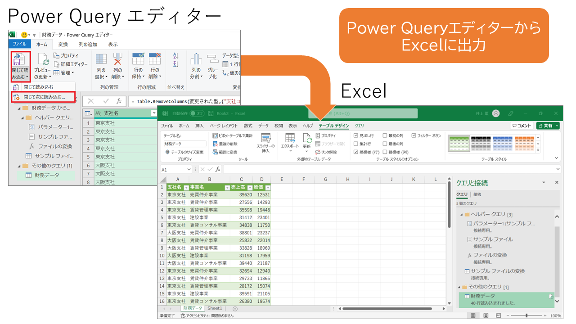Sort ascending with the A-Z icon
The height and width of the screenshot is (324, 576).
[176, 56]
